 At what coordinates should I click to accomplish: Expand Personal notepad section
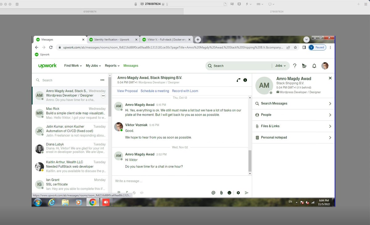tap(293, 137)
